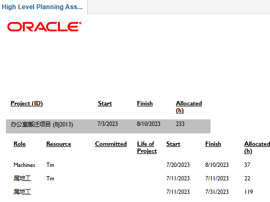Click Tm resource in Machines row
The image size is (270, 202).
50,165
